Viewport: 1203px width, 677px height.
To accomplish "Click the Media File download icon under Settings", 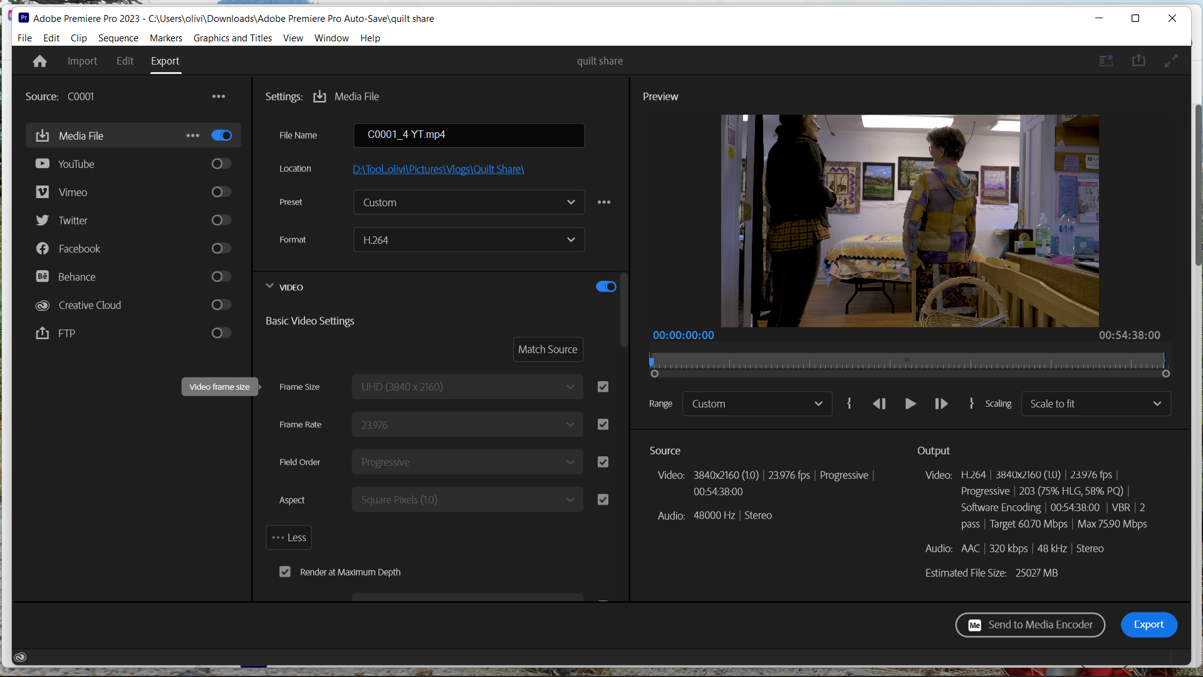I will point(320,96).
